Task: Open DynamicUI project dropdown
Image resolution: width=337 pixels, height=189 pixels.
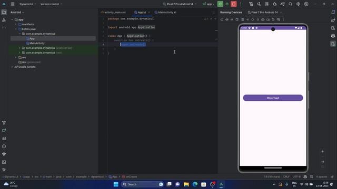Action: coord(28,4)
